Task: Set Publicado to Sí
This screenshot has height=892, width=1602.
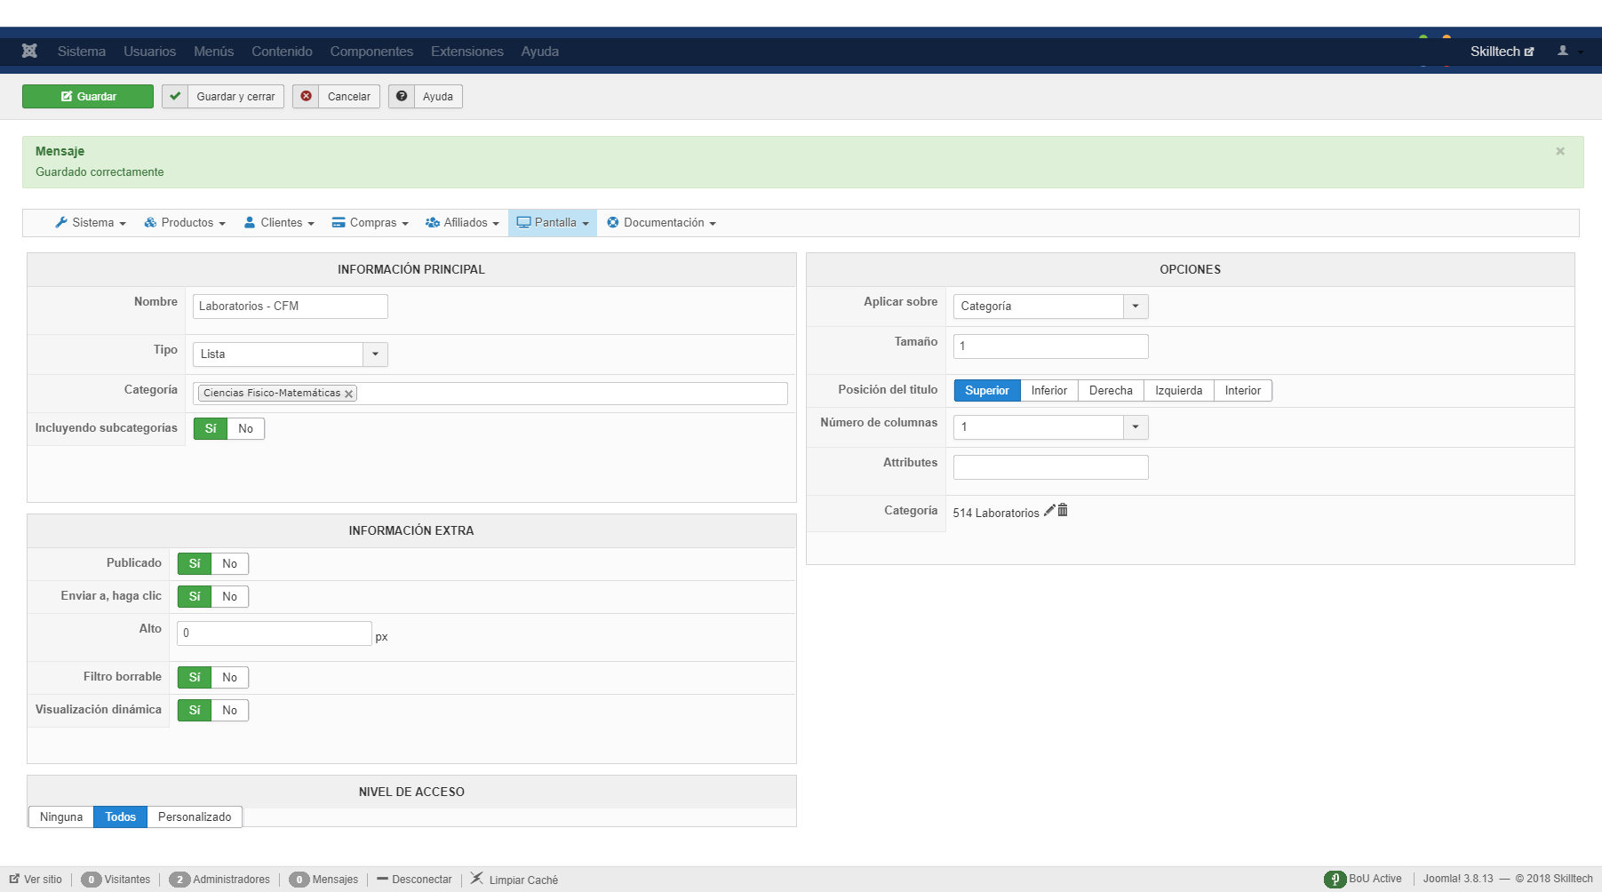Action: (x=195, y=563)
